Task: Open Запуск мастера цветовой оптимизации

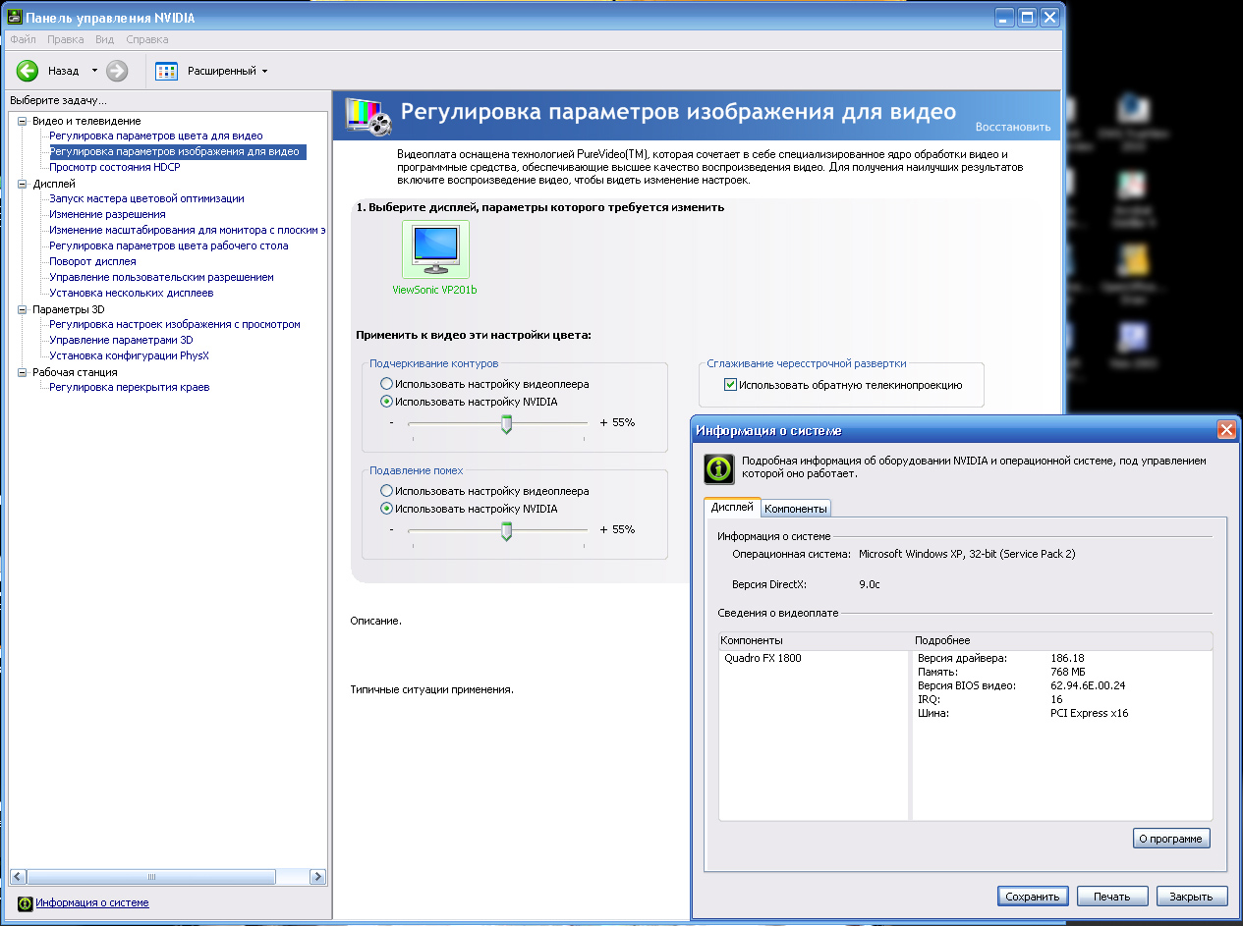Action: (147, 198)
